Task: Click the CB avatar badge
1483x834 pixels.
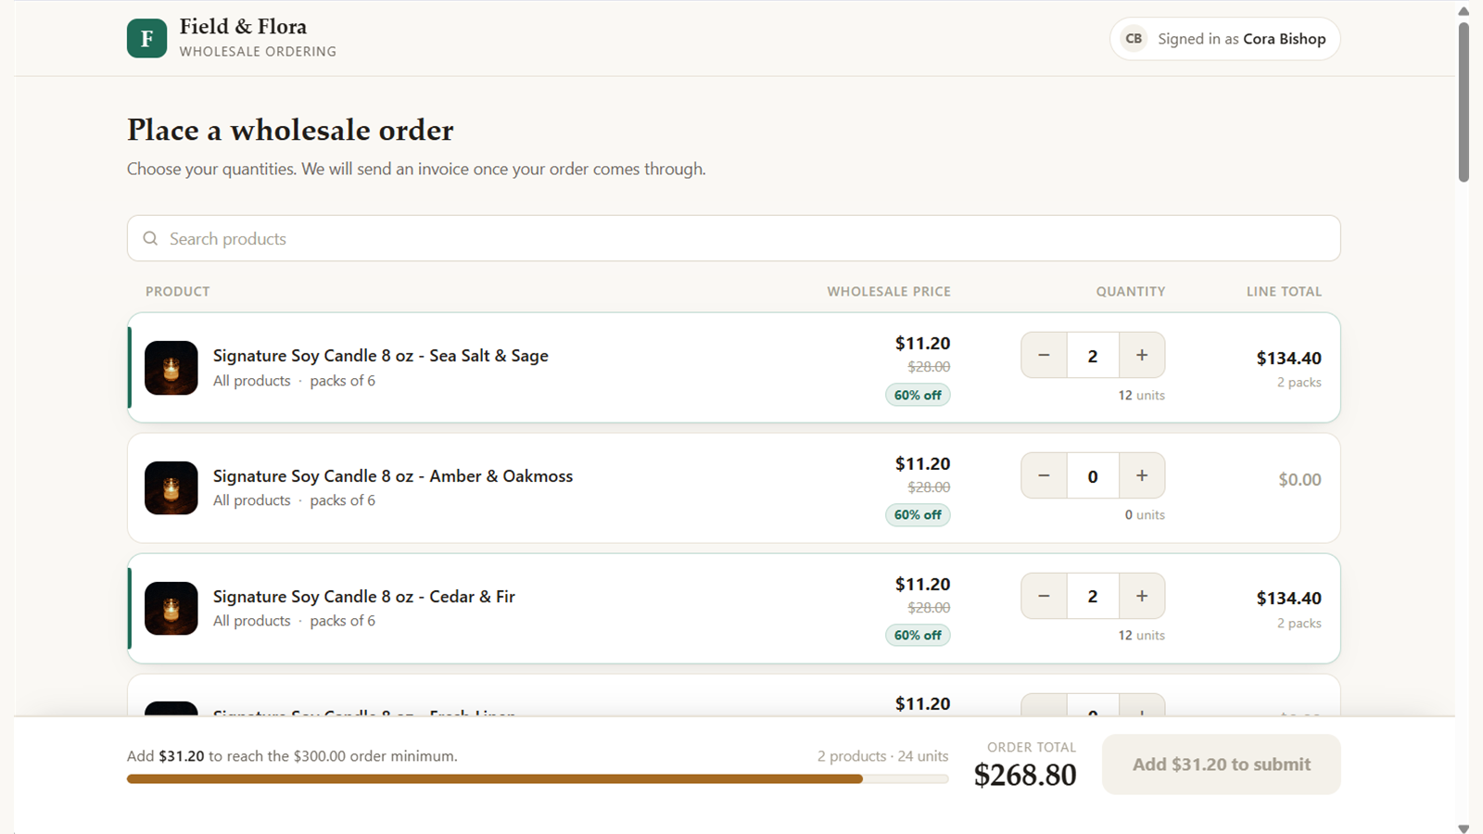Action: coord(1134,39)
